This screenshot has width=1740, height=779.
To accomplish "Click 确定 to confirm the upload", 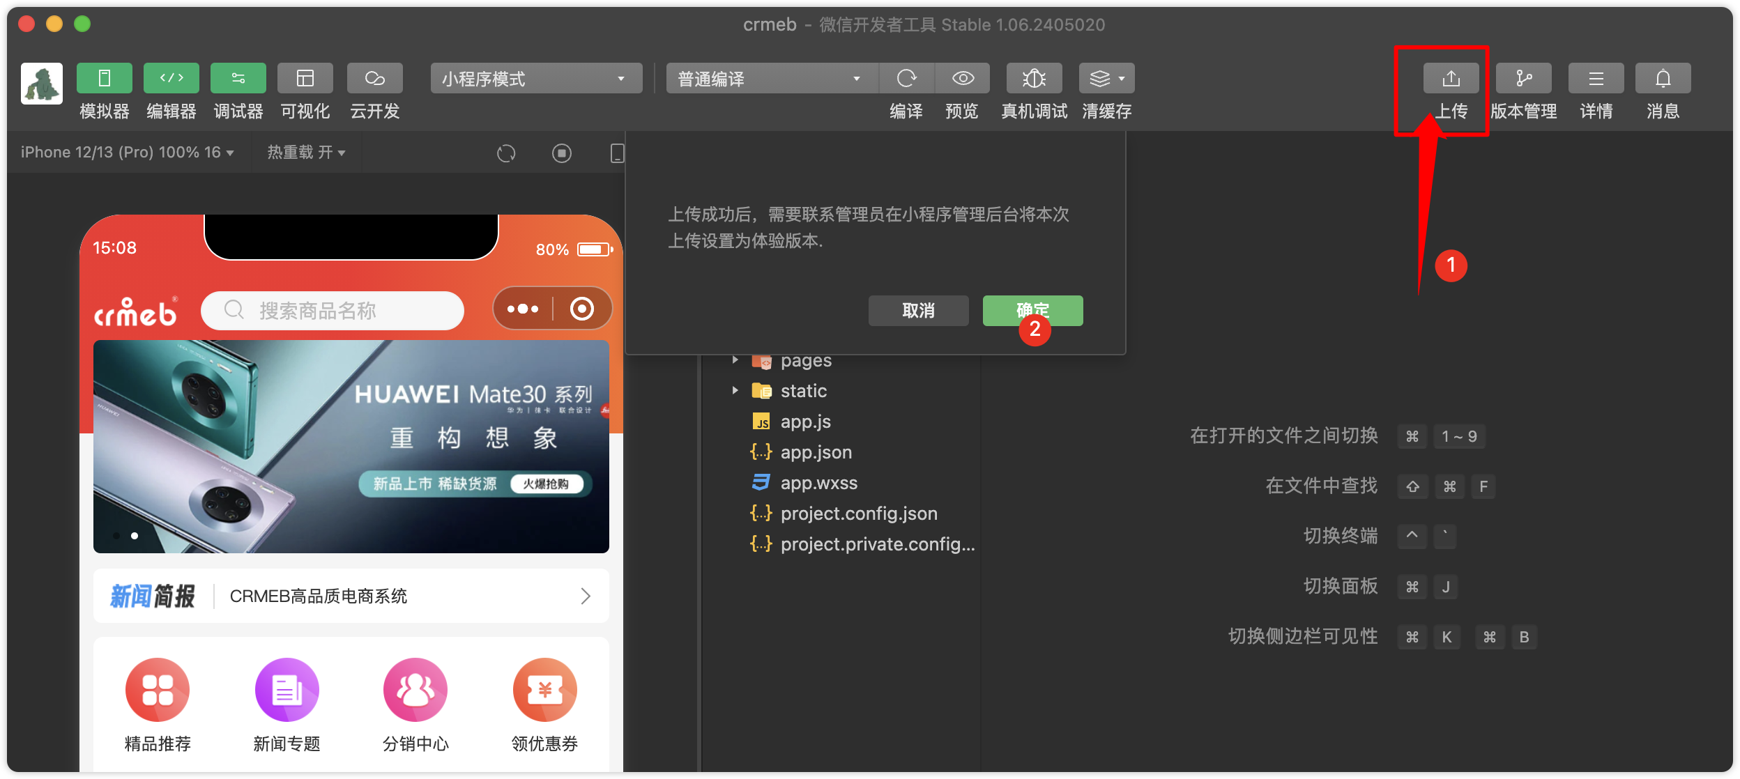I will tap(1033, 310).
